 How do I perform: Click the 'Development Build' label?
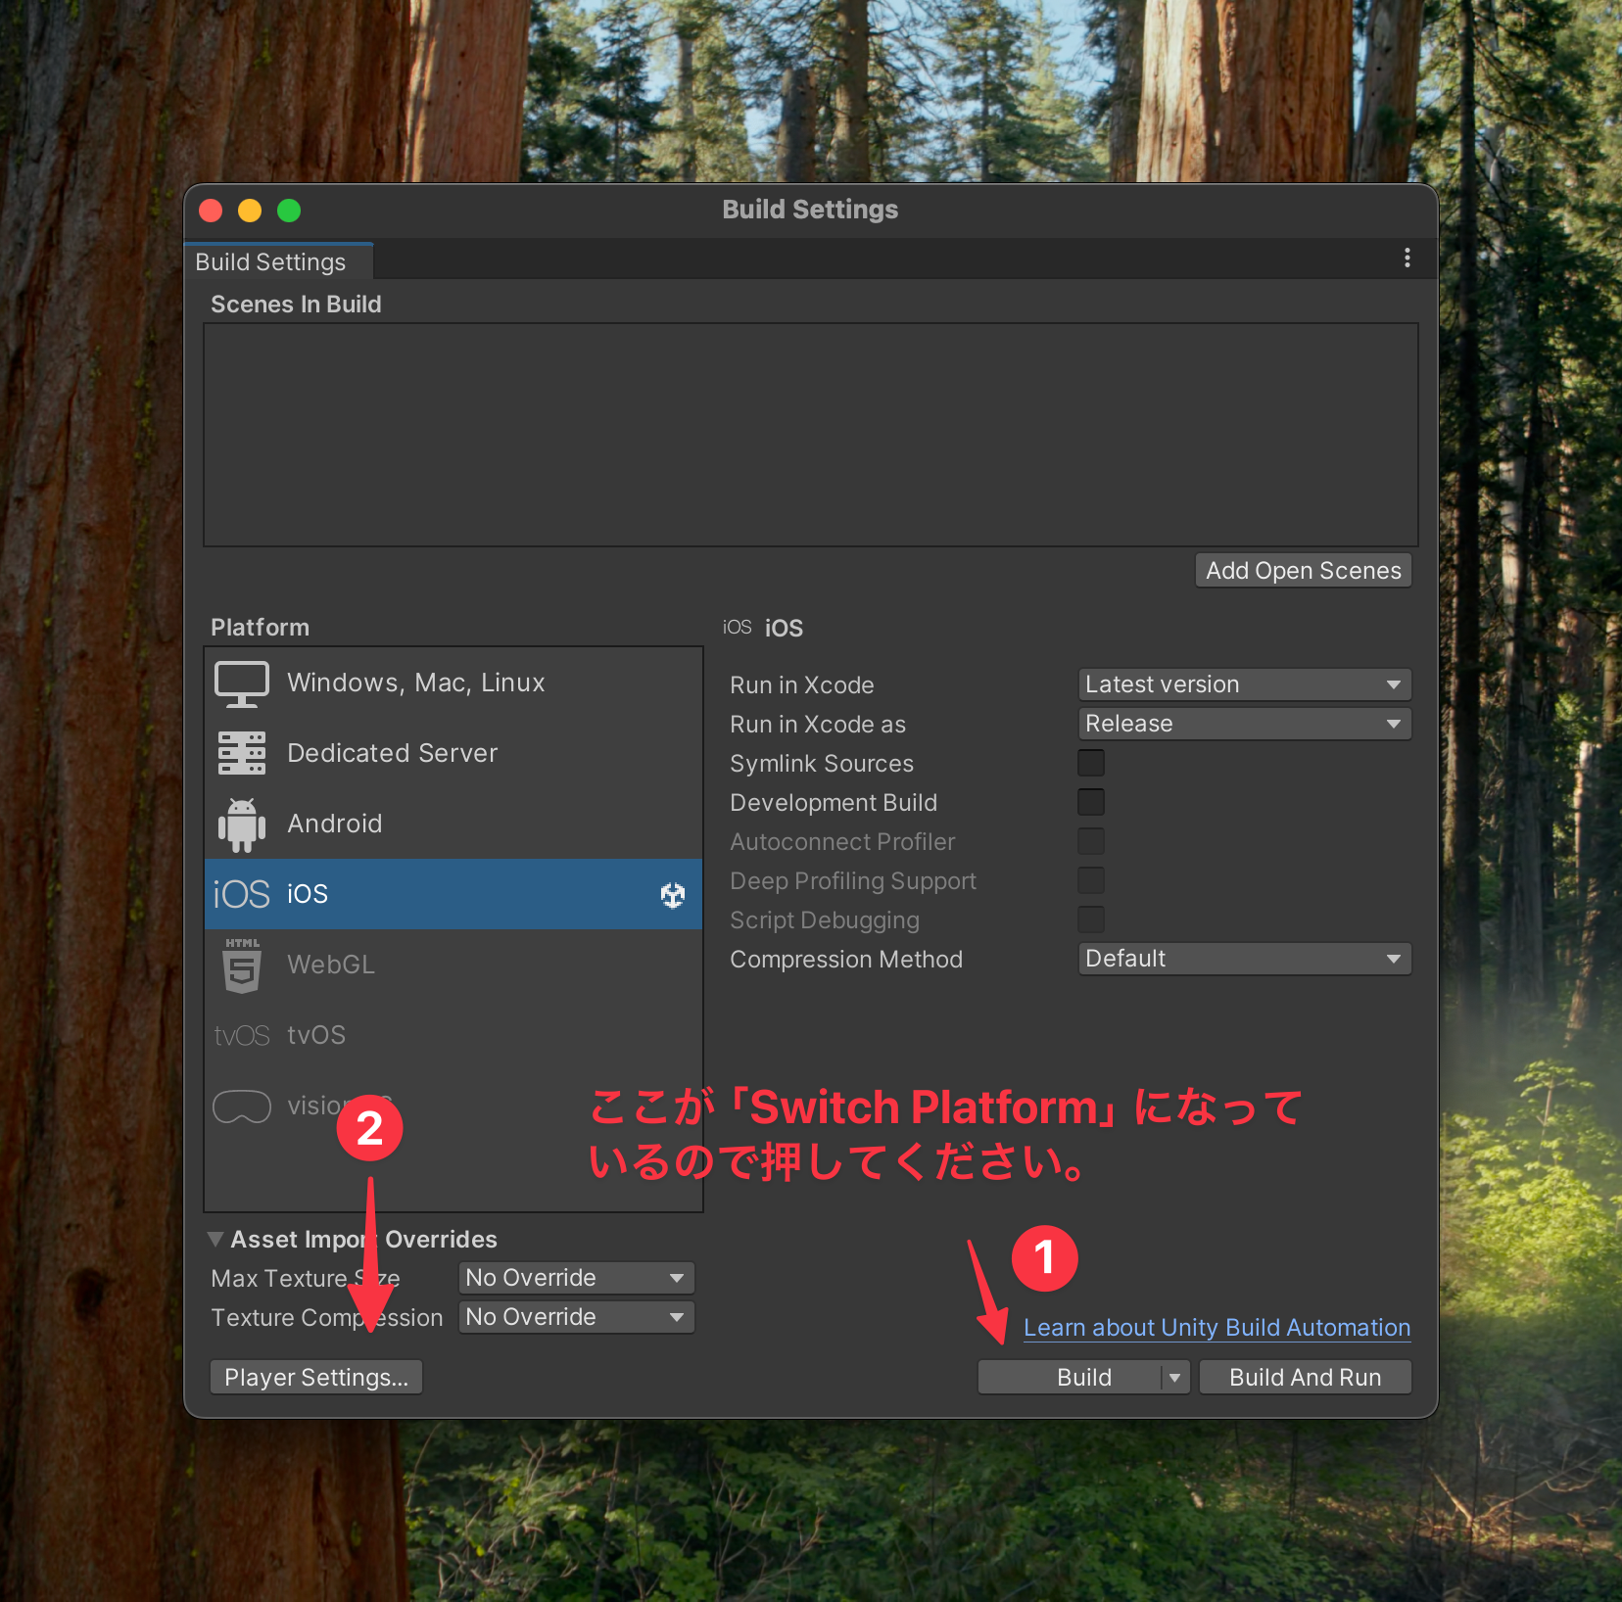pyautogui.click(x=834, y=803)
